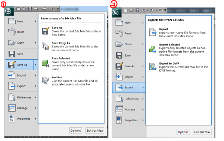Choose Save Copy As in left window submenu
The image size is (224, 141).
pyautogui.click(x=71, y=47)
